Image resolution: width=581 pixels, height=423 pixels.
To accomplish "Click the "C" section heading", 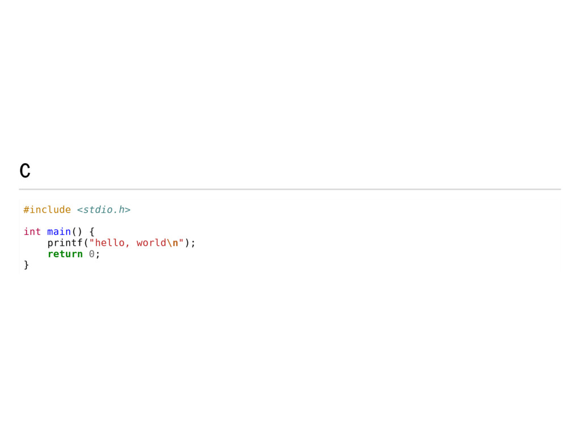I will [x=25, y=171].
